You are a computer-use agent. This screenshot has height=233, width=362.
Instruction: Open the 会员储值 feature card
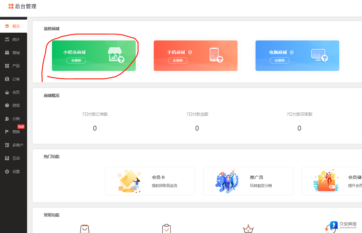click(x=332, y=181)
